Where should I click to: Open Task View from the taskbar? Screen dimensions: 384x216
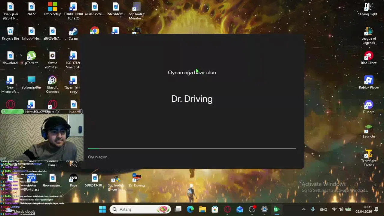point(178,209)
